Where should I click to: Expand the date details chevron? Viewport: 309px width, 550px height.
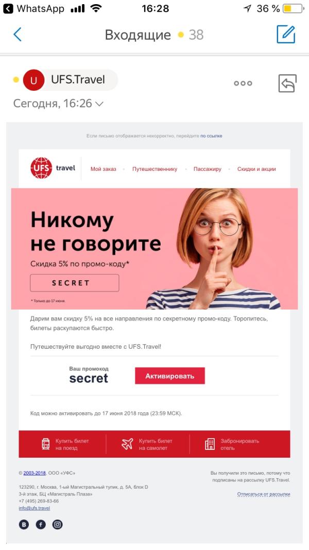point(99,104)
